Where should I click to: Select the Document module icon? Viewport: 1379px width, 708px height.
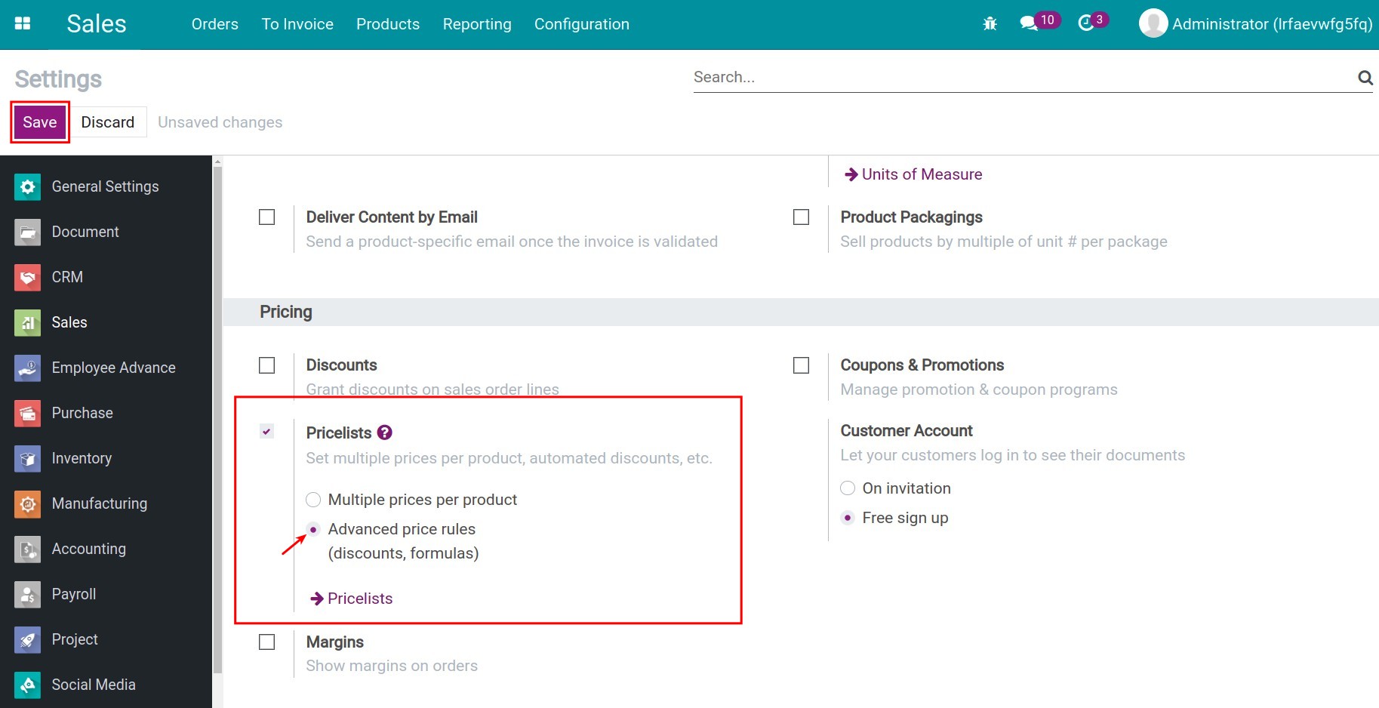(x=28, y=232)
